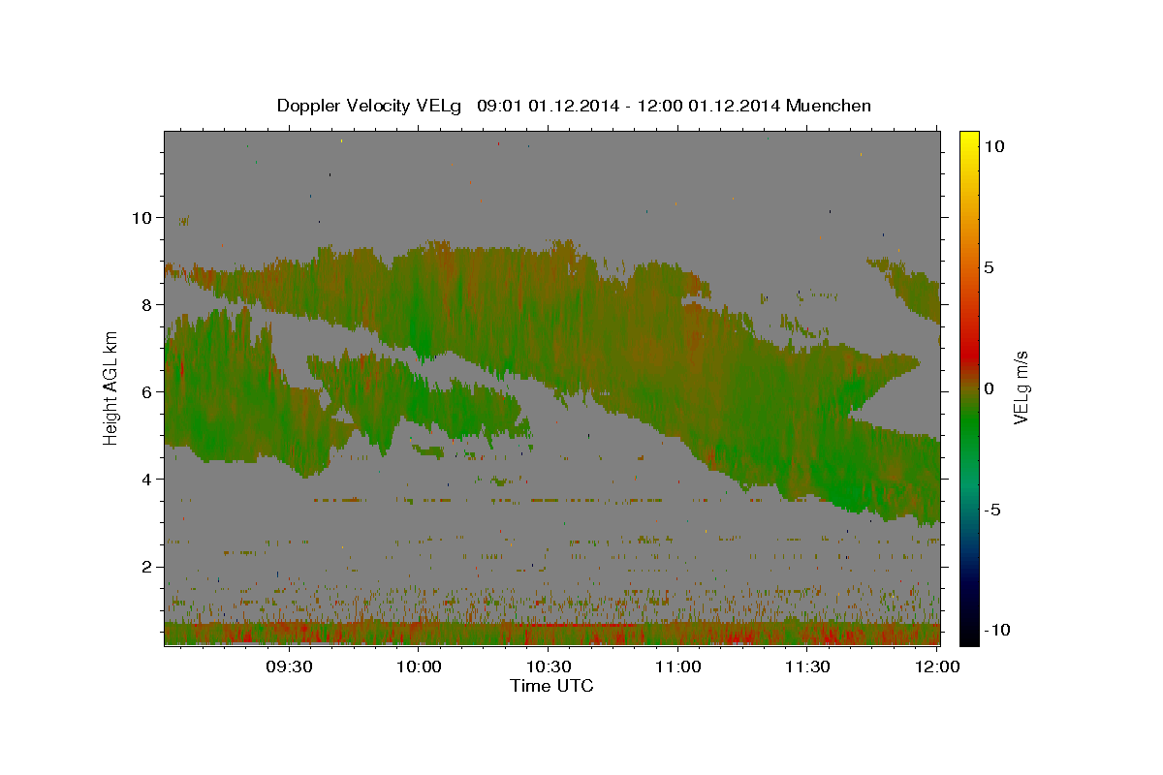Click the height tick label 4

point(148,479)
